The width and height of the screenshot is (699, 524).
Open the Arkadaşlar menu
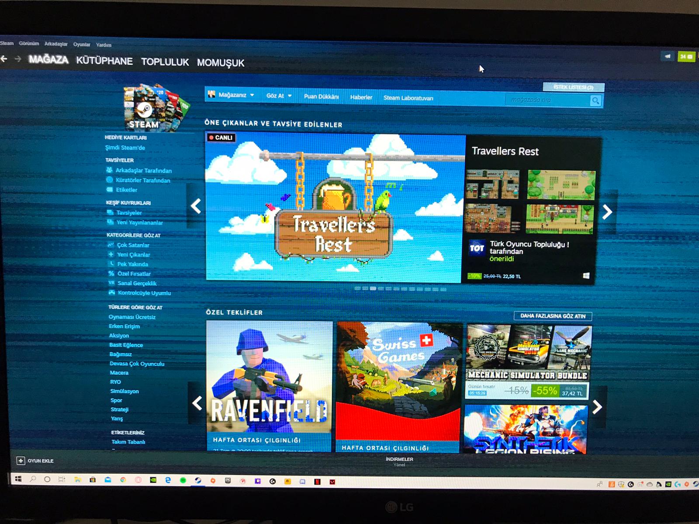pyautogui.click(x=56, y=44)
